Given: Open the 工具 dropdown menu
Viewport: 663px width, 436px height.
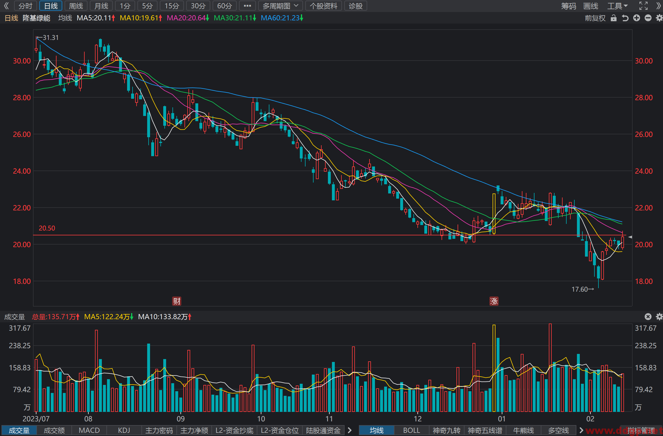Looking at the screenshot, I should click(x=617, y=6).
